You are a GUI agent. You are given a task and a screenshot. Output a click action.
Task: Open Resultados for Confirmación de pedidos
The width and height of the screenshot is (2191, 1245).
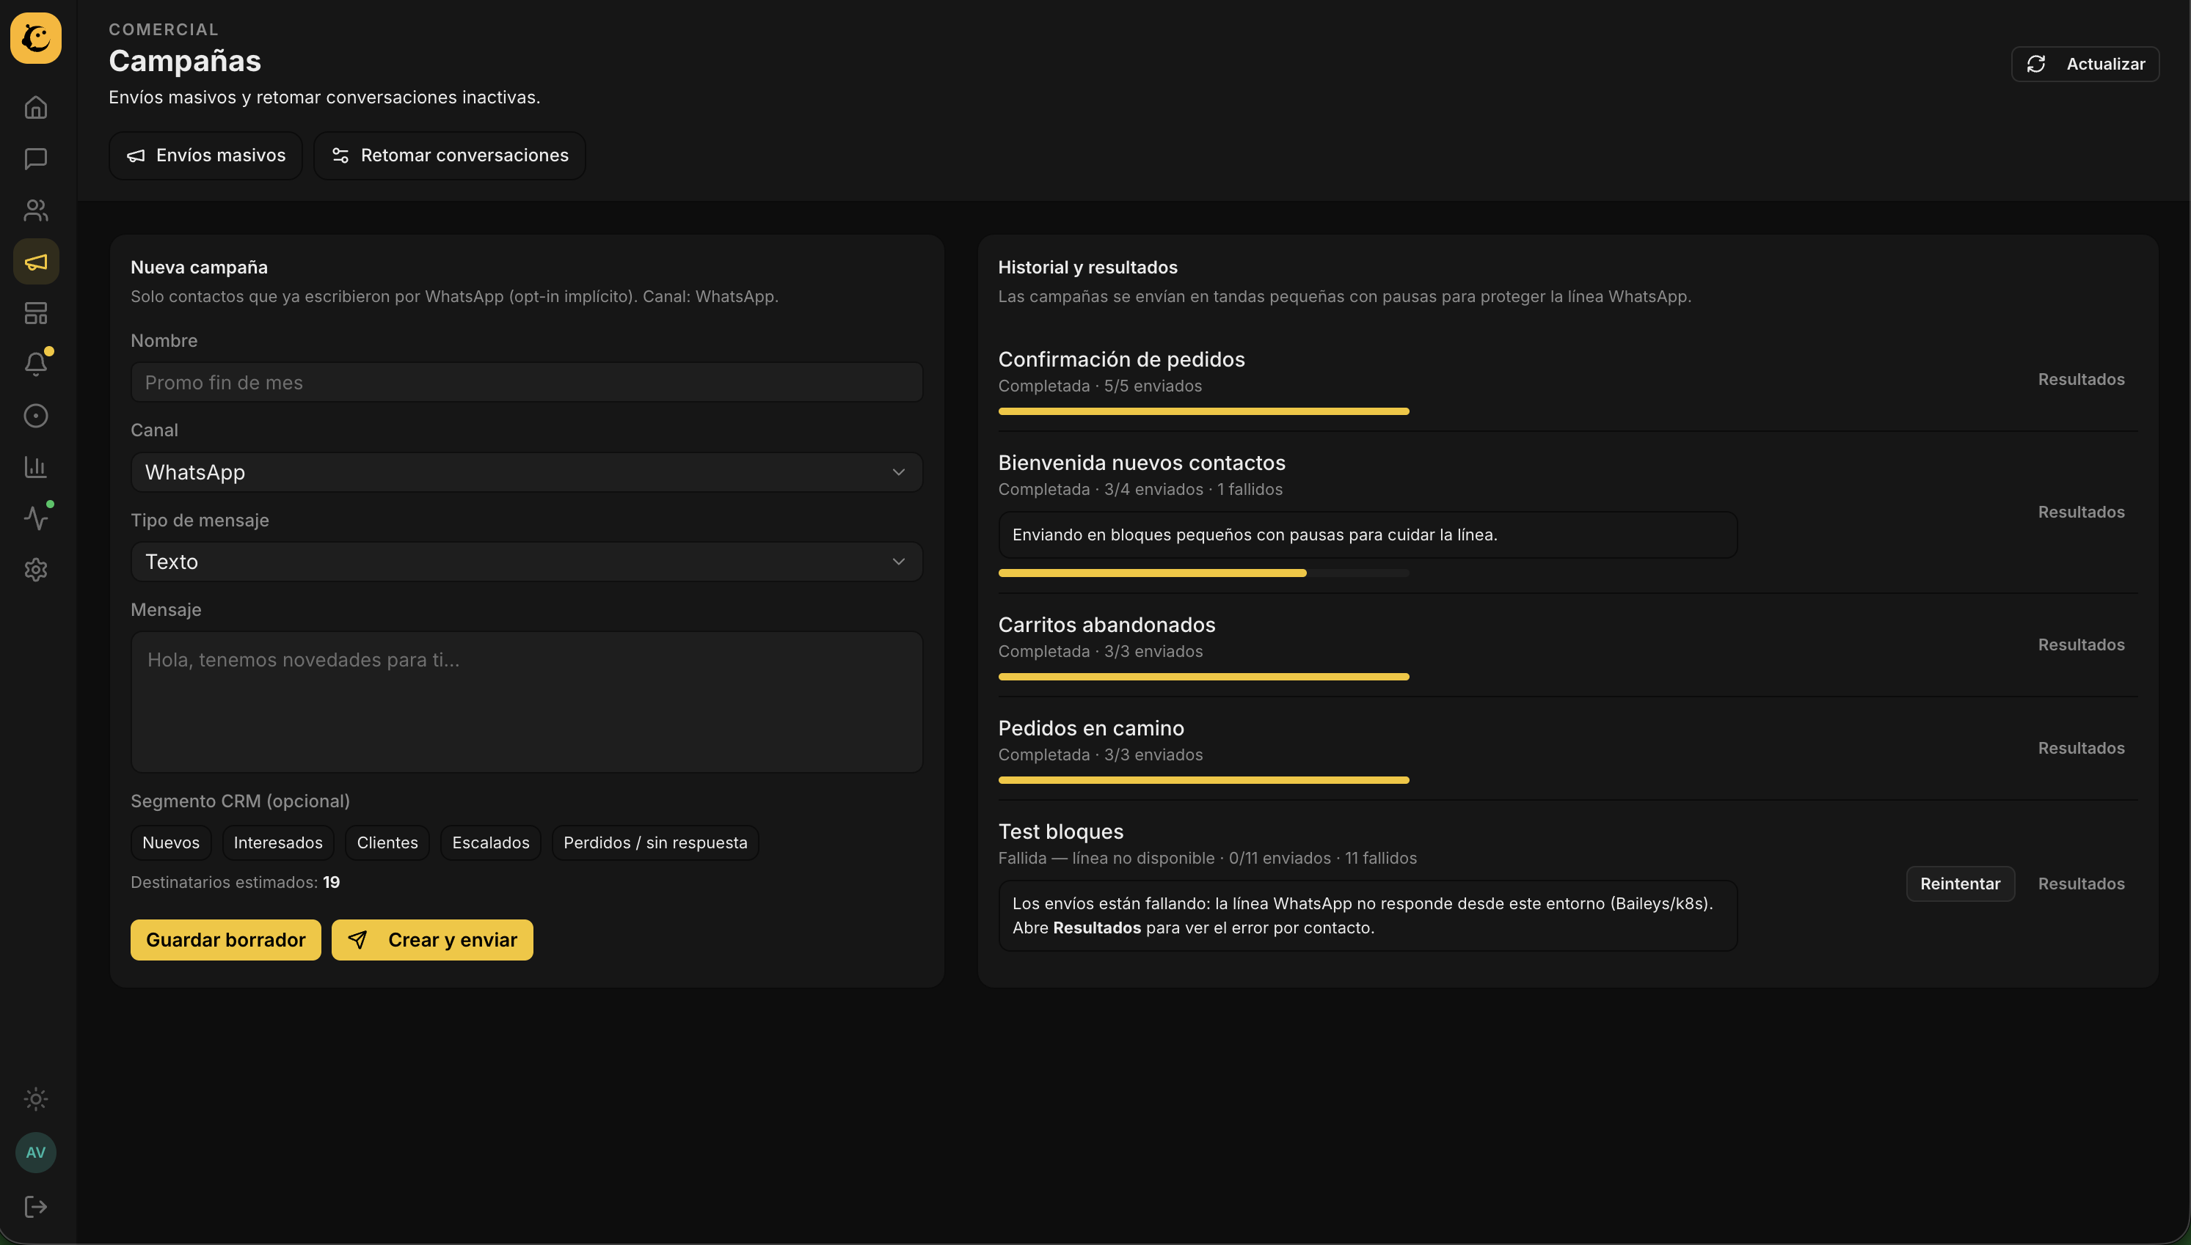2081,380
